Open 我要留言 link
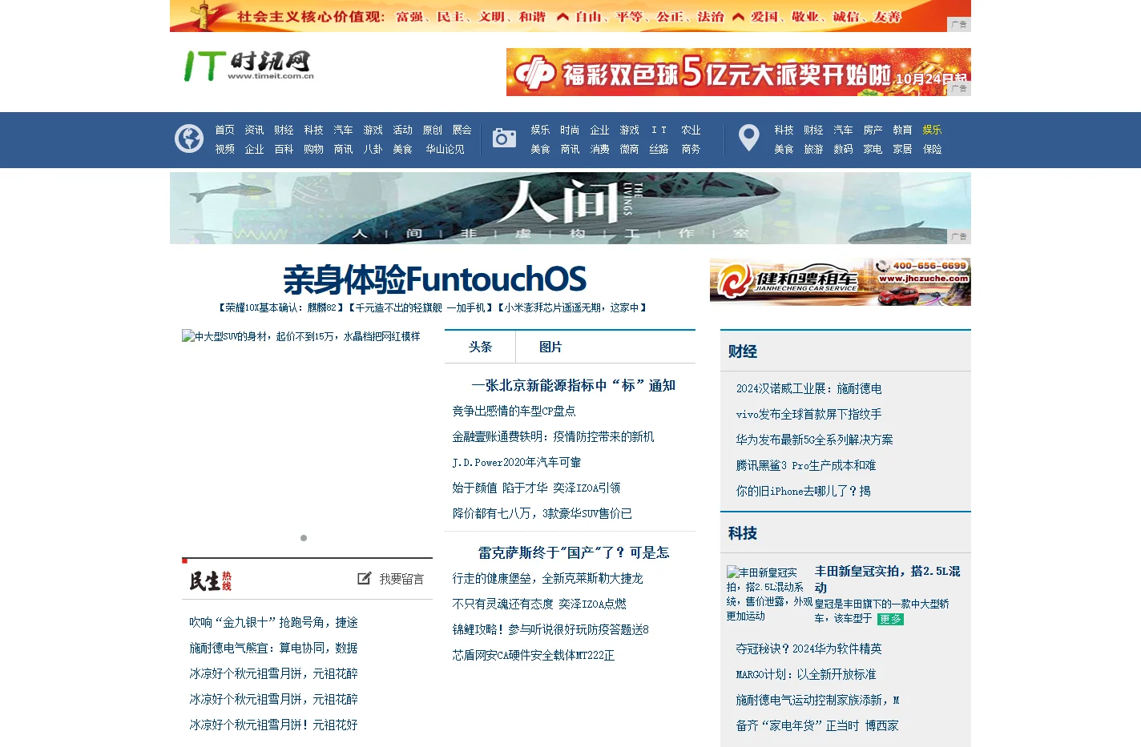Image resolution: width=1141 pixels, height=747 pixels. [401, 579]
